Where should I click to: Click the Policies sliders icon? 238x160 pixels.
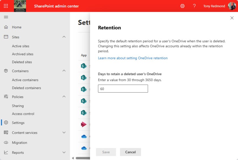click(x=6, y=97)
